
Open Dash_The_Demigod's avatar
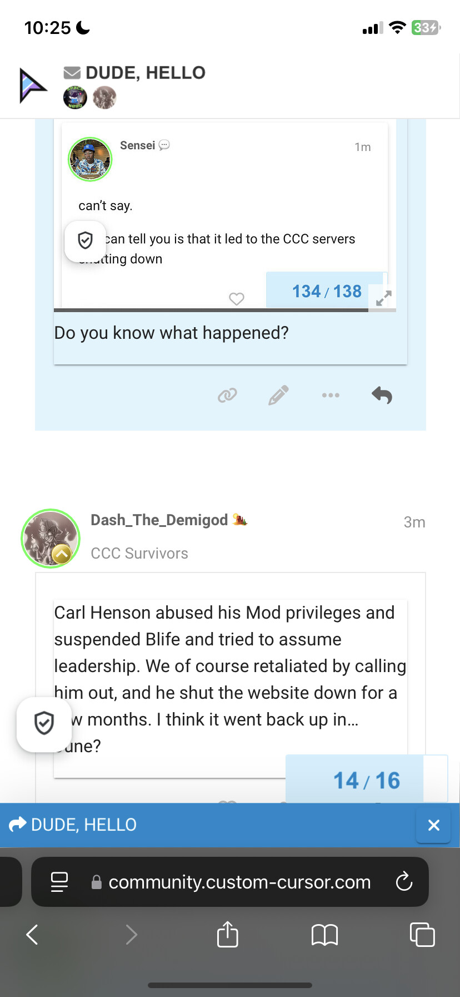51,539
